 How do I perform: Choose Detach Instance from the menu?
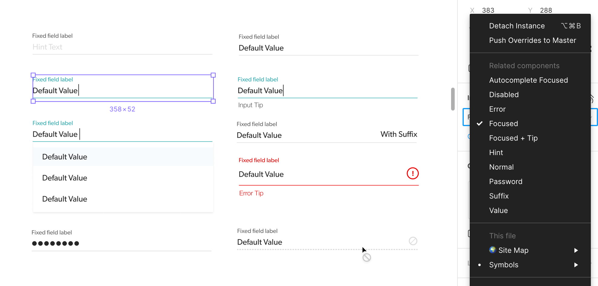(517, 26)
